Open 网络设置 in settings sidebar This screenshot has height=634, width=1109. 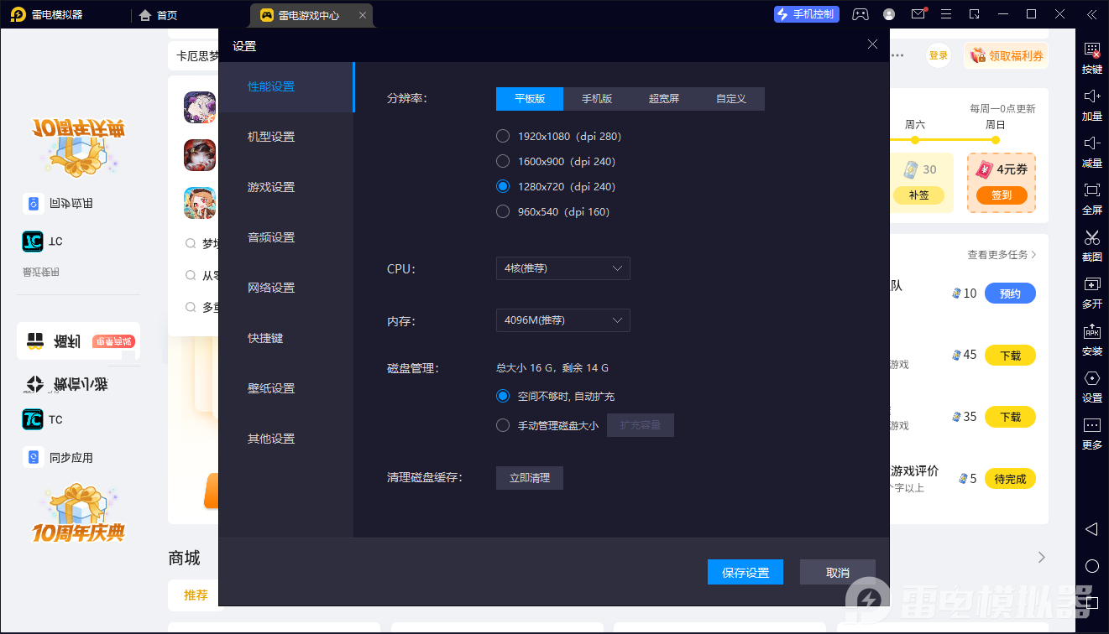pyautogui.click(x=271, y=288)
